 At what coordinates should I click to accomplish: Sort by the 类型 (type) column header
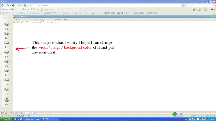tap(41, 20)
